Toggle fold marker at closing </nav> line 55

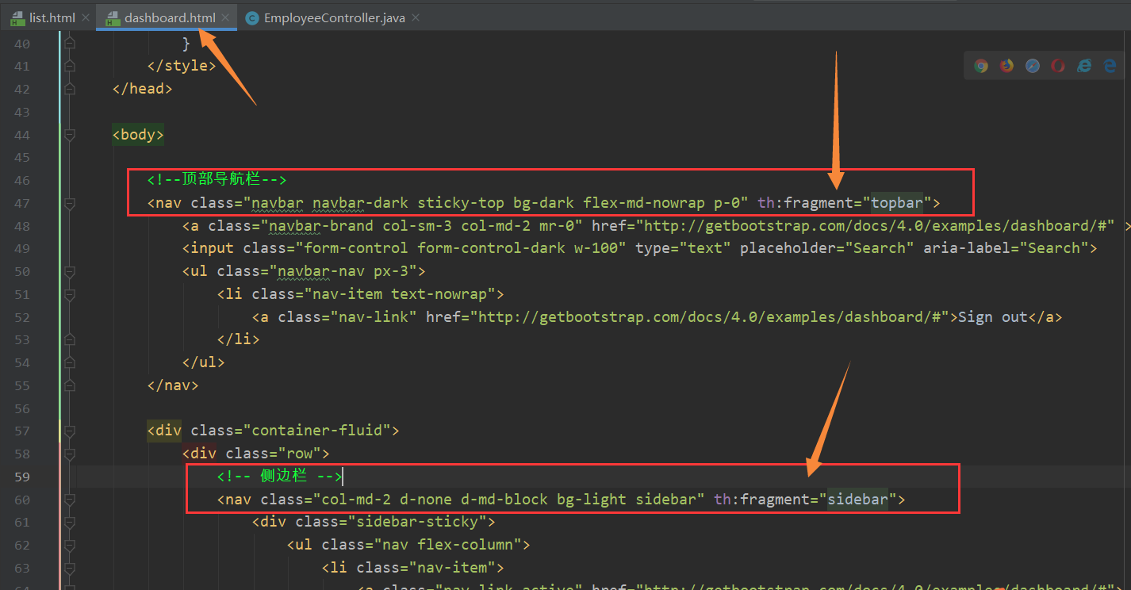[x=70, y=385]
